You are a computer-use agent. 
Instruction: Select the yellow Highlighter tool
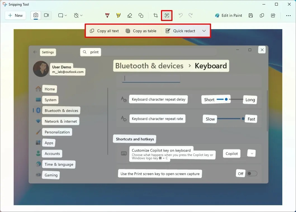tap(118, 15)
